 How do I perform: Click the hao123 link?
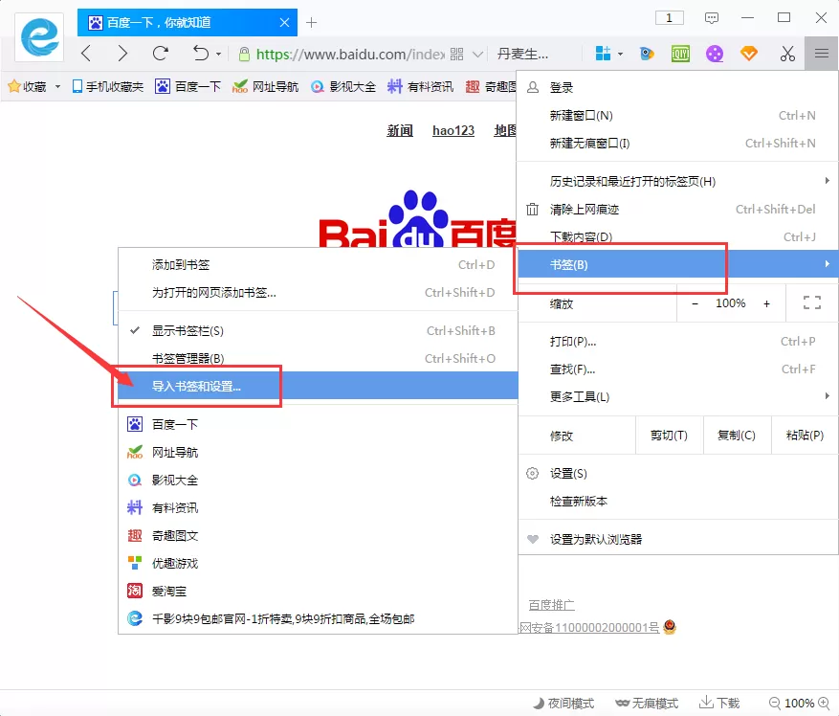point(453,130)
